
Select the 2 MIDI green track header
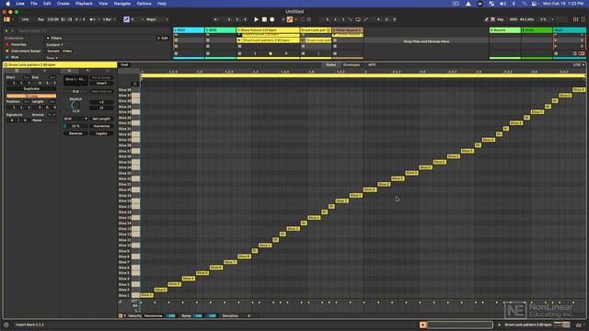pyautogui.click(x=221, y=30)
